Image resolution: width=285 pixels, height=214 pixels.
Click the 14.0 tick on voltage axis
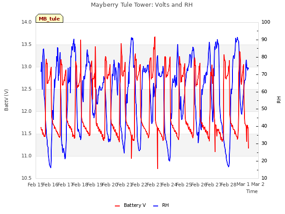pos(27,22)
